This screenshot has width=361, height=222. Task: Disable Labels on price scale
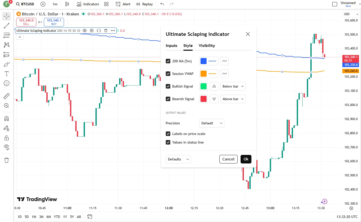point(168,134)
